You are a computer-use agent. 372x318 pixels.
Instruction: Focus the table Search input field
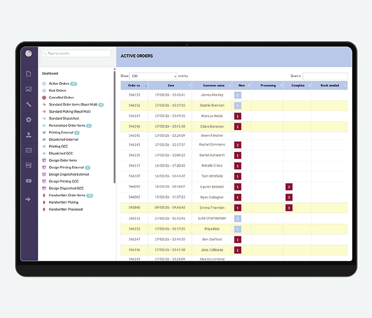click(x=325, y=76)
